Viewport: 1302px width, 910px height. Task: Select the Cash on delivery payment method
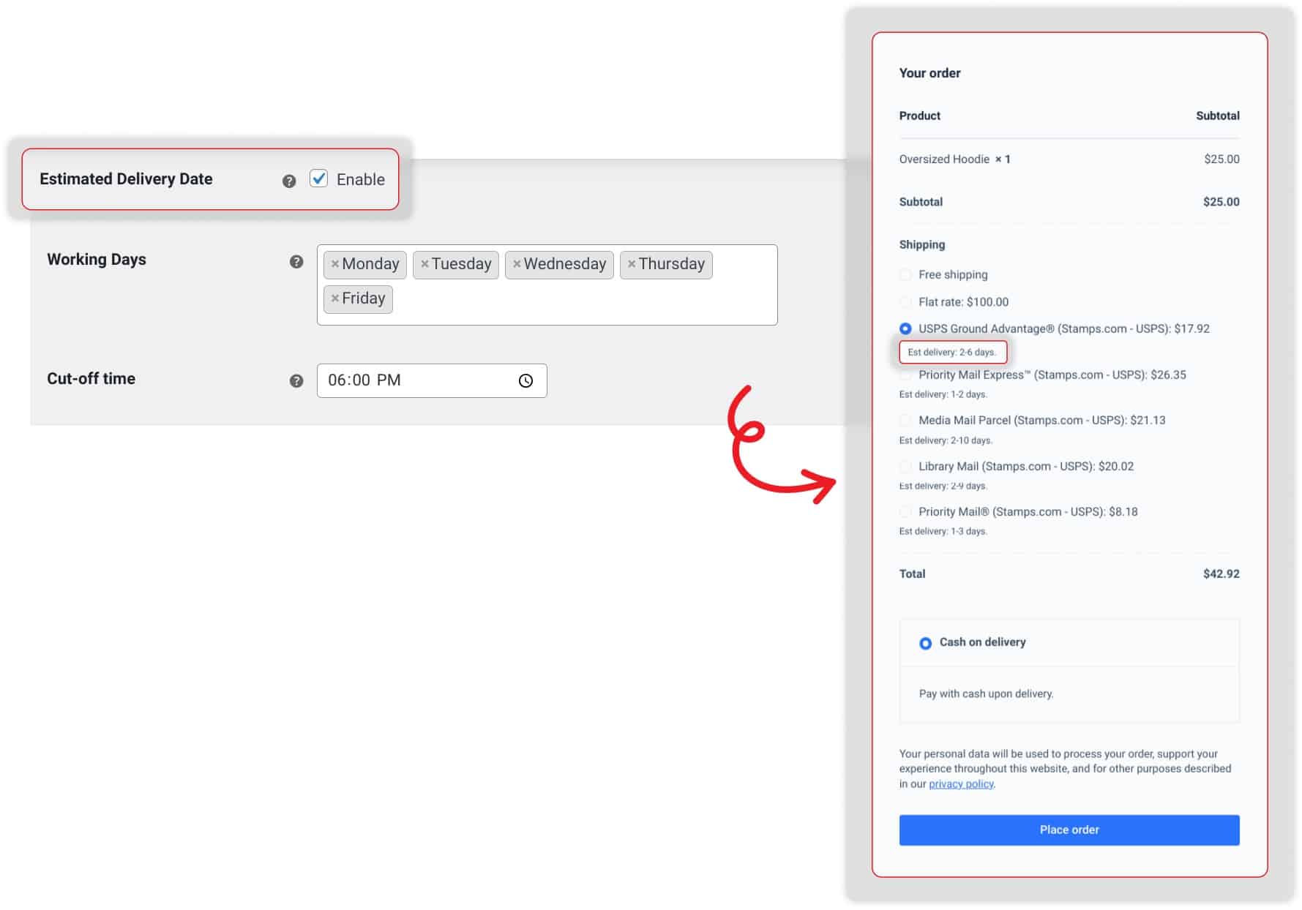925,643
